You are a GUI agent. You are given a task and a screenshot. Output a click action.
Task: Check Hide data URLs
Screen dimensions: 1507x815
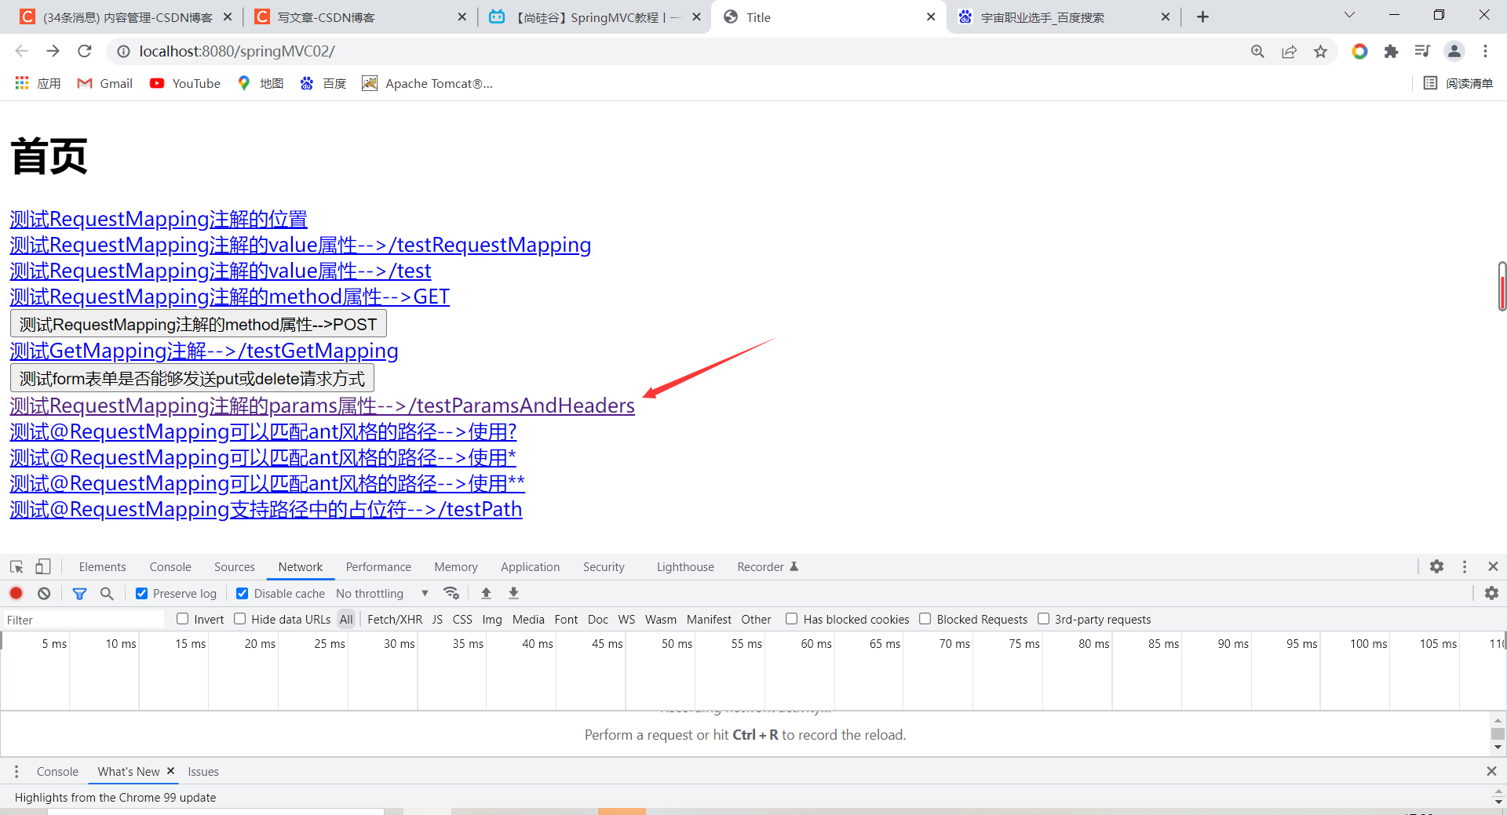240,619
